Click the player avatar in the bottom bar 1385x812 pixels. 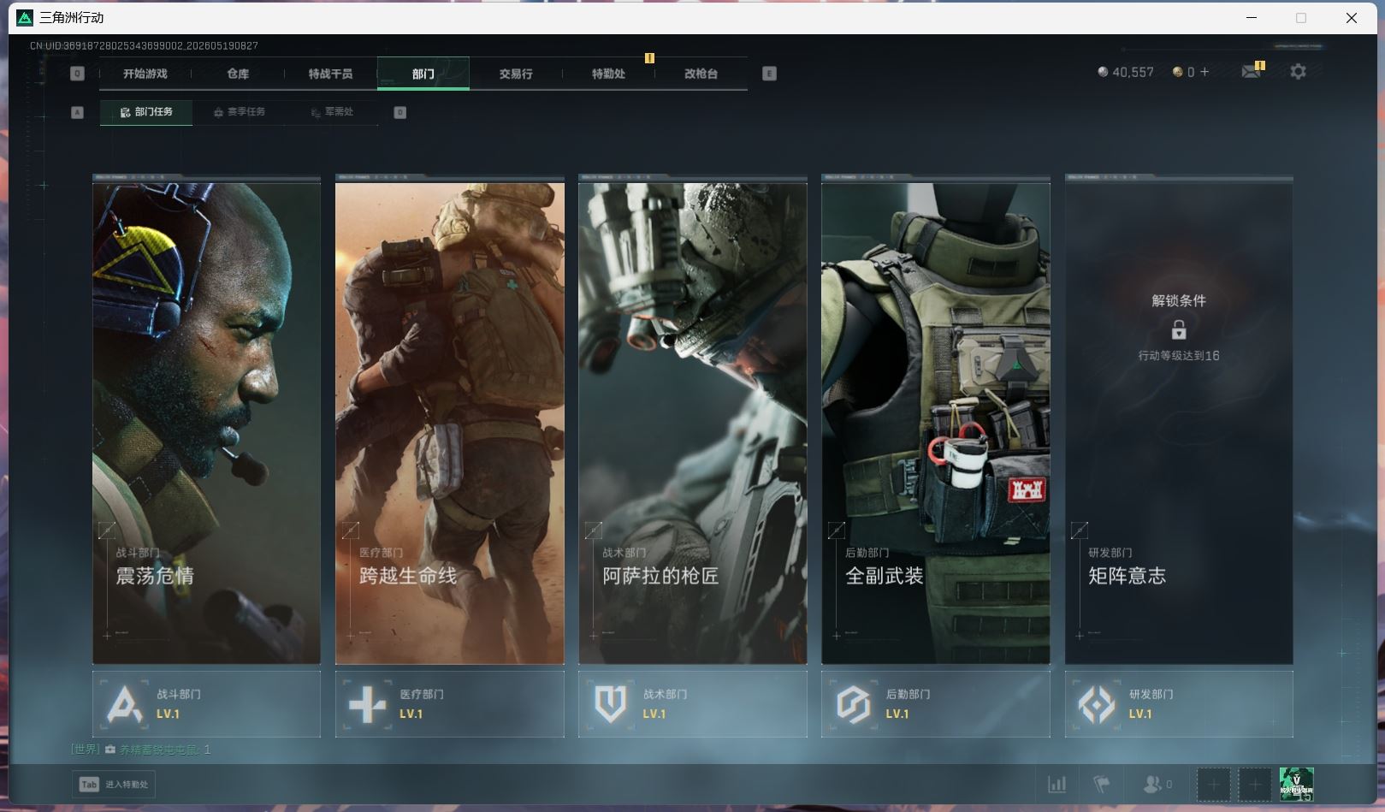1296,784
